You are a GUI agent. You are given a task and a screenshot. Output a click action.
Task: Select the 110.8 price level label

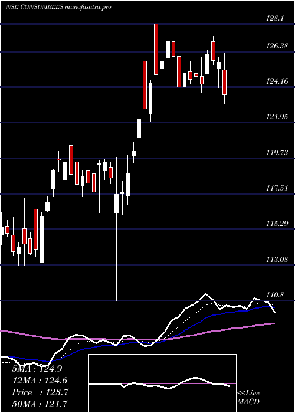pyautogui.click(x=275, y=295)
